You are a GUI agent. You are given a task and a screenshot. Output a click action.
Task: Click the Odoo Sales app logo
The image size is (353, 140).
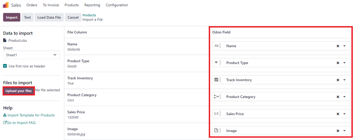point(6,5)
